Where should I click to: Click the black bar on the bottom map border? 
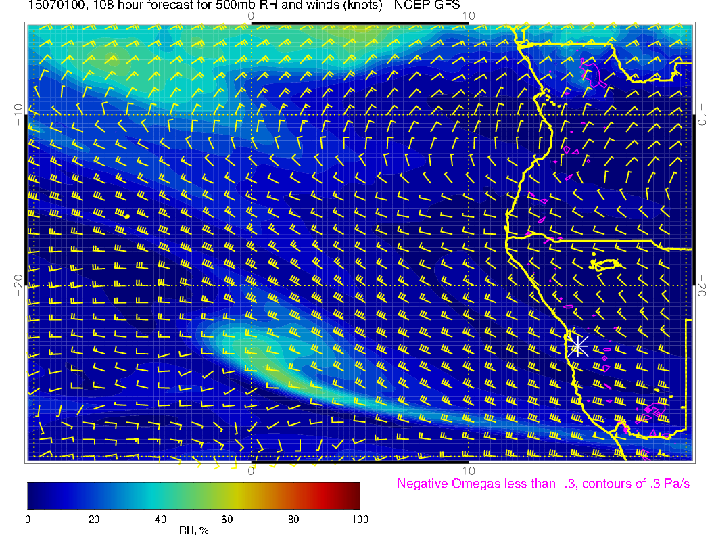360,463
